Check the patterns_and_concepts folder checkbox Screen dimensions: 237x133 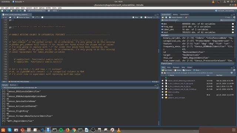(x=163, y=98)
